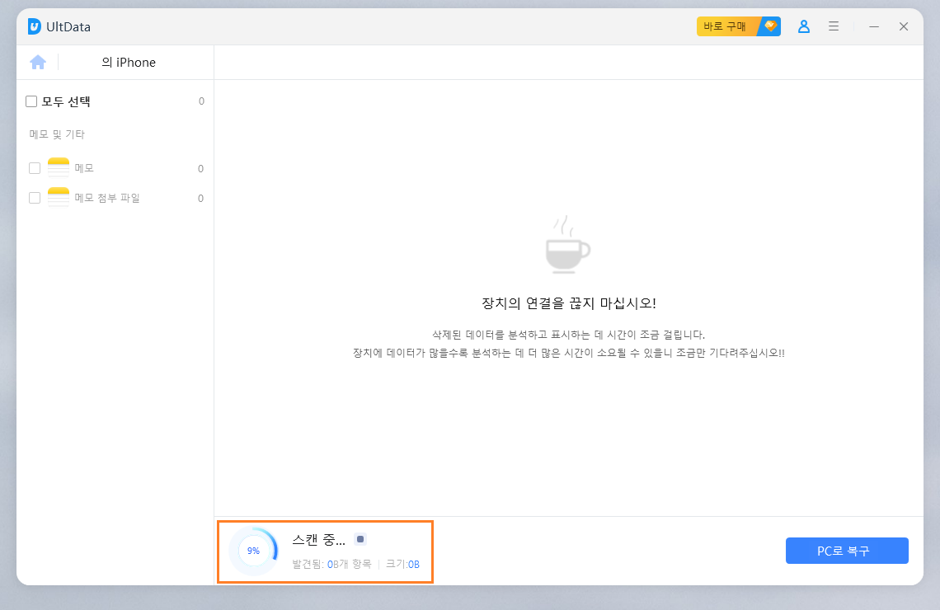Stop the scan using the square stop icon
This screenshot has height=610, width=940.
click(x=360, y=538)
